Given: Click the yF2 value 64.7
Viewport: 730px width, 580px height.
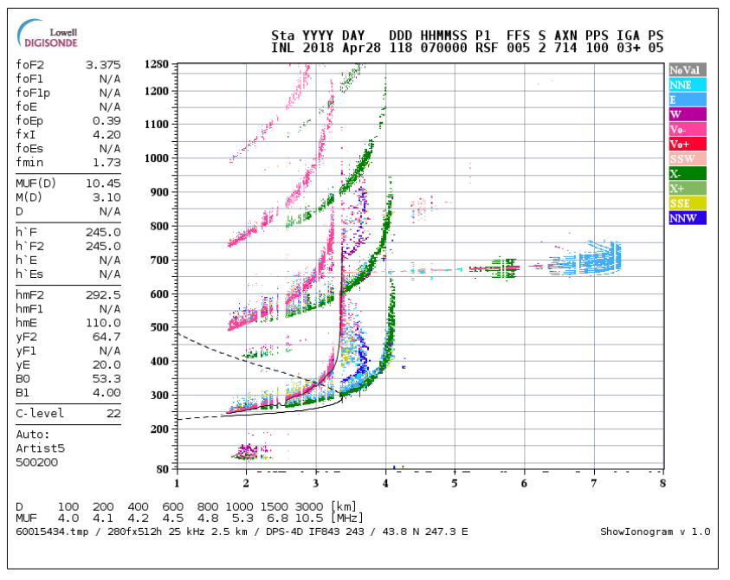Looking at the screenshot, I should 107,337.
